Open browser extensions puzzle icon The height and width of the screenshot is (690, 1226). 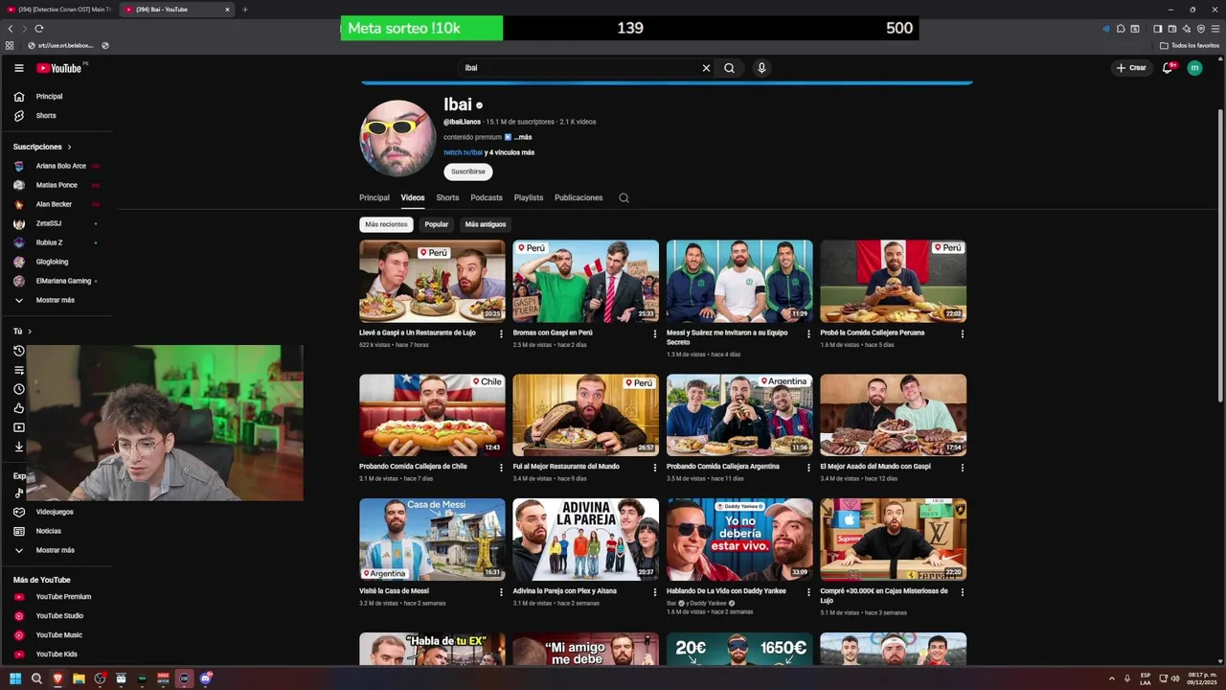coord(1121,29)
